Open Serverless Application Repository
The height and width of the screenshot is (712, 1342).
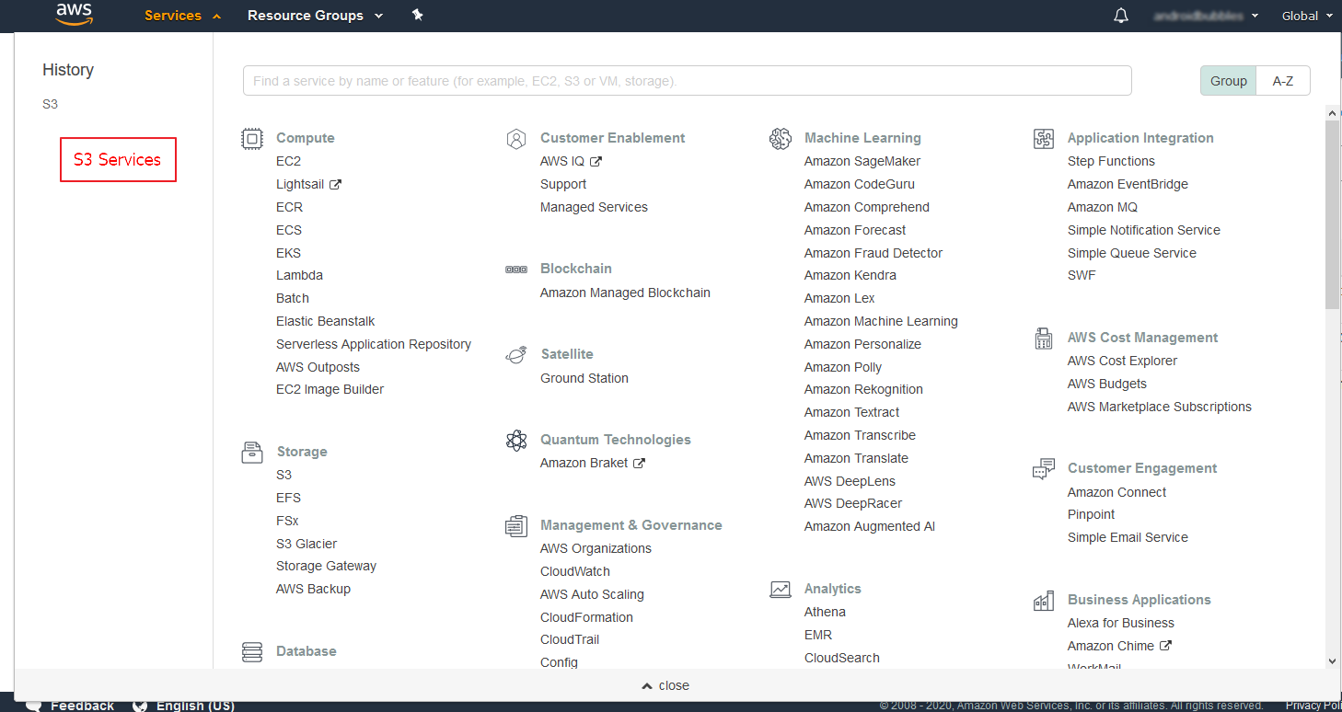coord(374,344)
